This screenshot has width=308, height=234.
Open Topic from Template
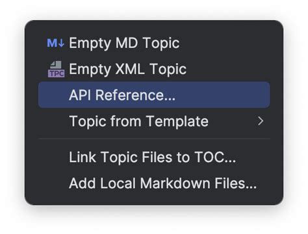[154, 121]
